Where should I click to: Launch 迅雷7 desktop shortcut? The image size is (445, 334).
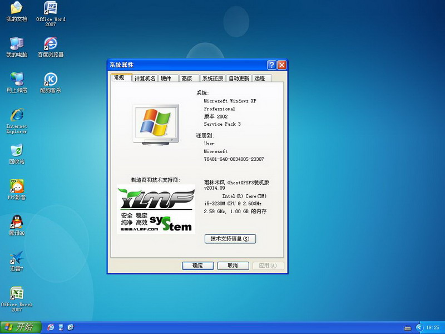[x=17, y=261]
